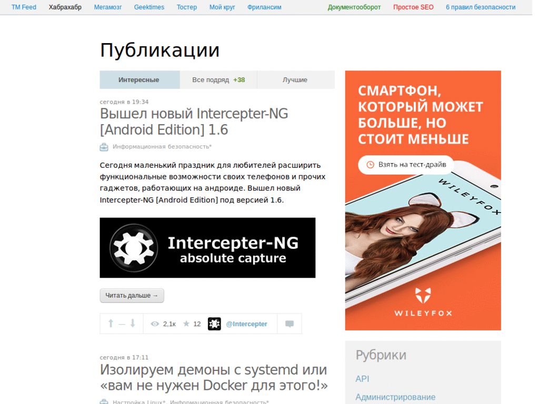Open the Информационная безопасность hub link
Viewport: 539px width, 404px height.
tap(161, 147)
